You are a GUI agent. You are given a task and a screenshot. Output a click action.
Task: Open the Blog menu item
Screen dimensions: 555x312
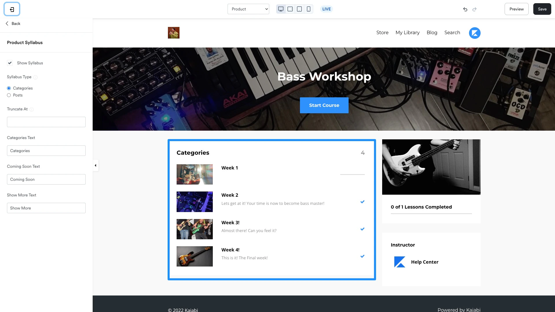pyautogui.click(x=432, y=32)
